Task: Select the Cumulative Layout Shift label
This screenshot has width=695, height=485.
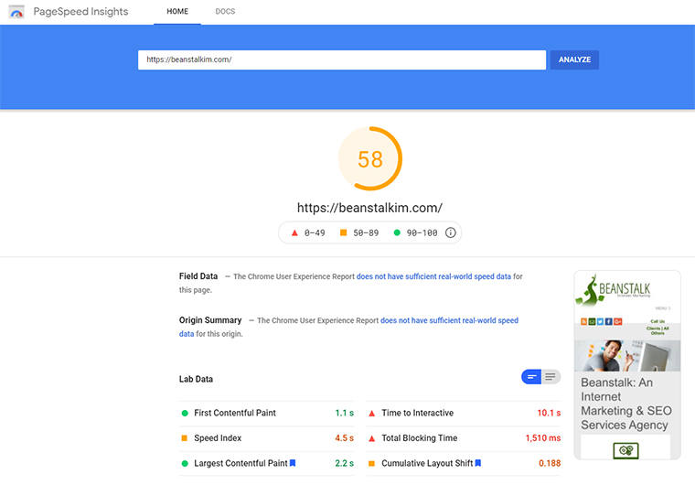Action: click(x=427, y=463)
